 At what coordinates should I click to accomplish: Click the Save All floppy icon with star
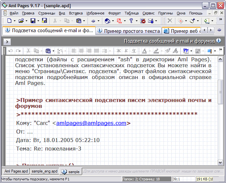pyautogui.click(x=44, y=21)
